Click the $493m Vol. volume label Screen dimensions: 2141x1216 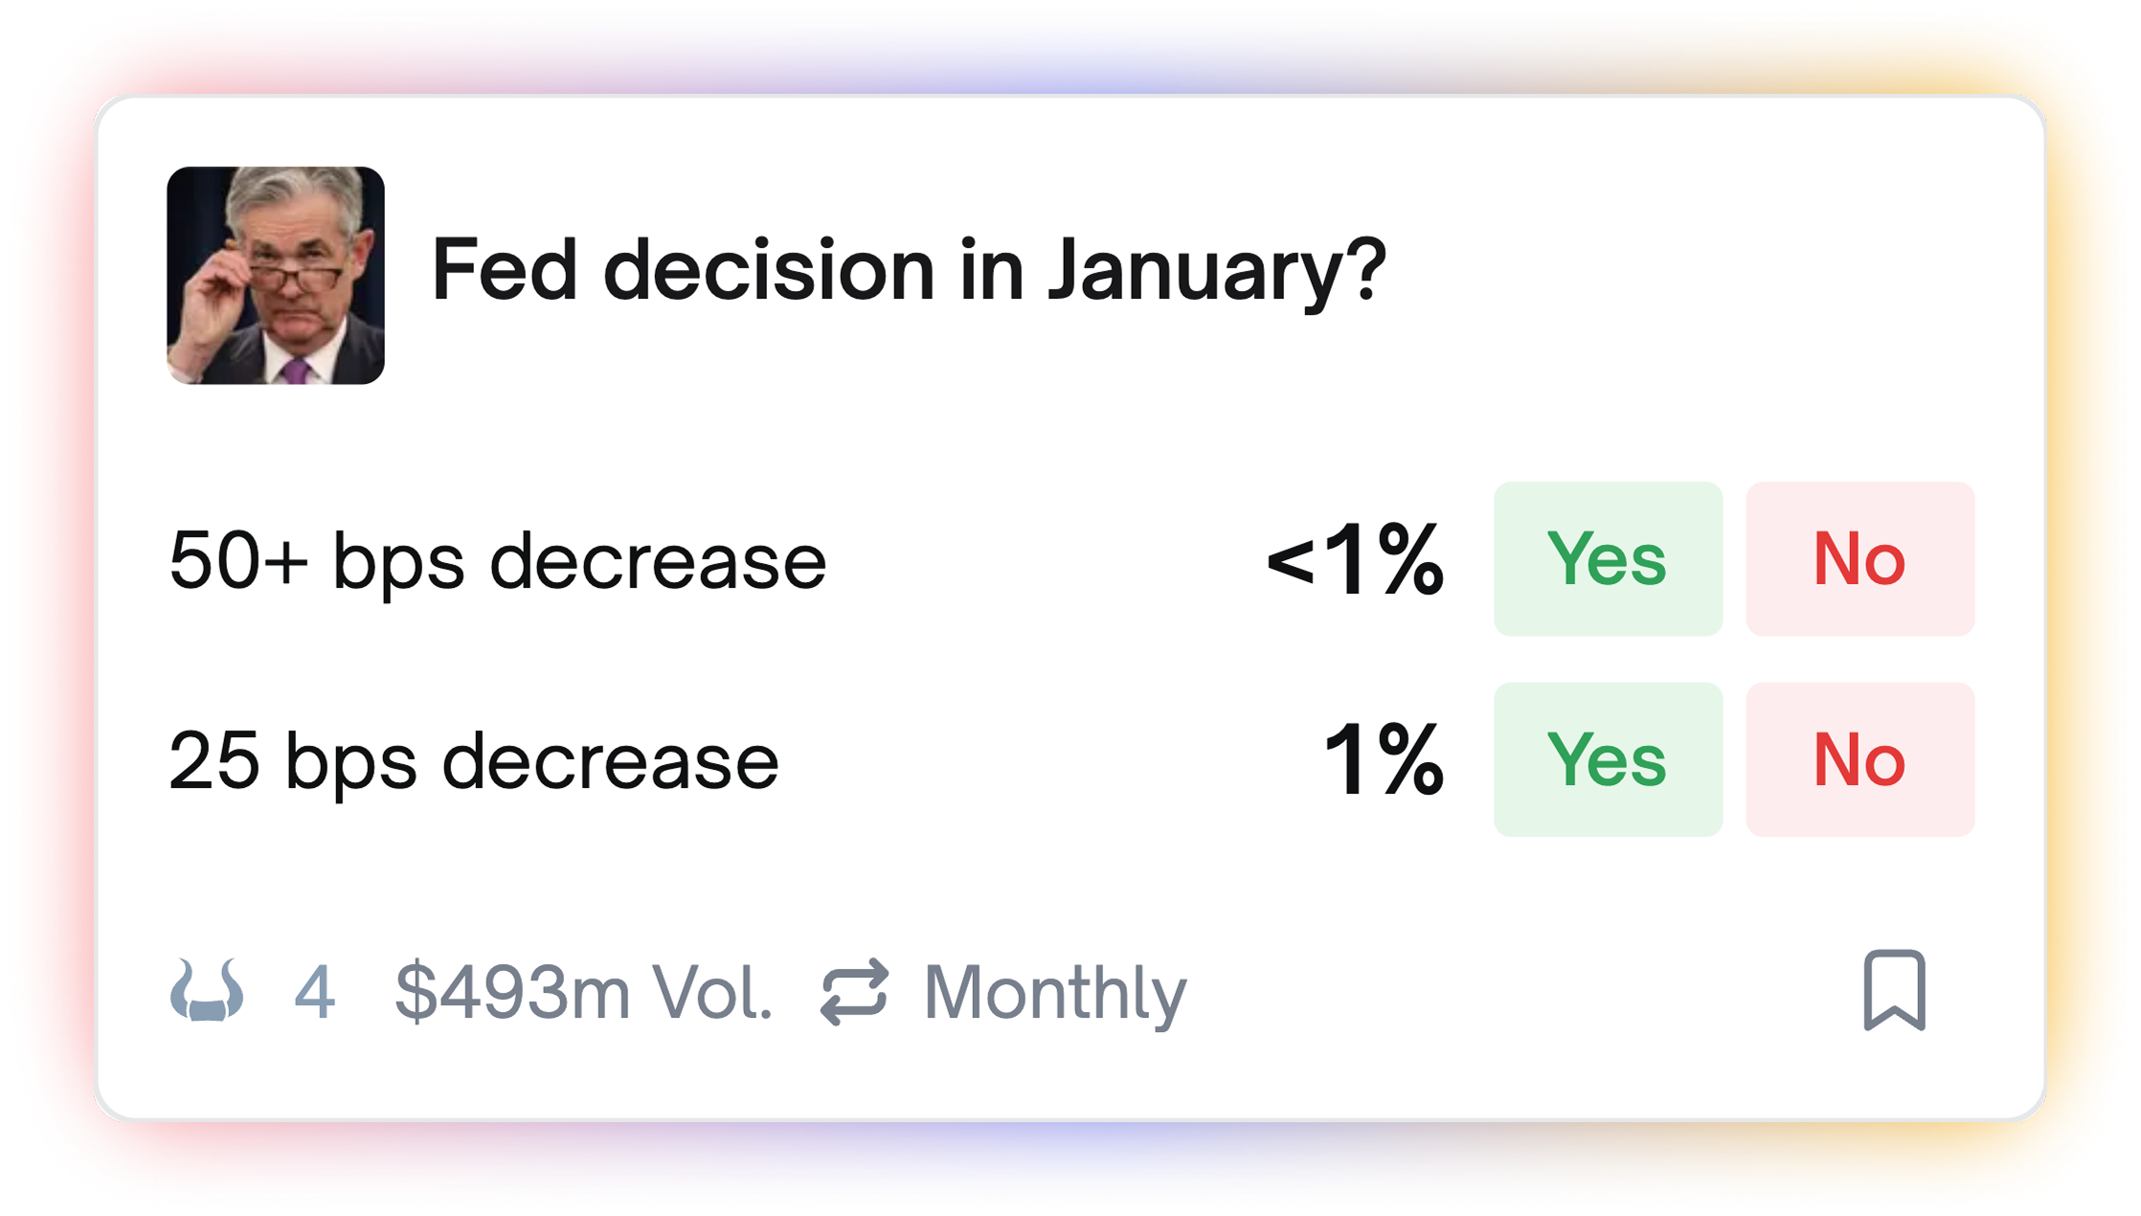(x=583, y=992)
